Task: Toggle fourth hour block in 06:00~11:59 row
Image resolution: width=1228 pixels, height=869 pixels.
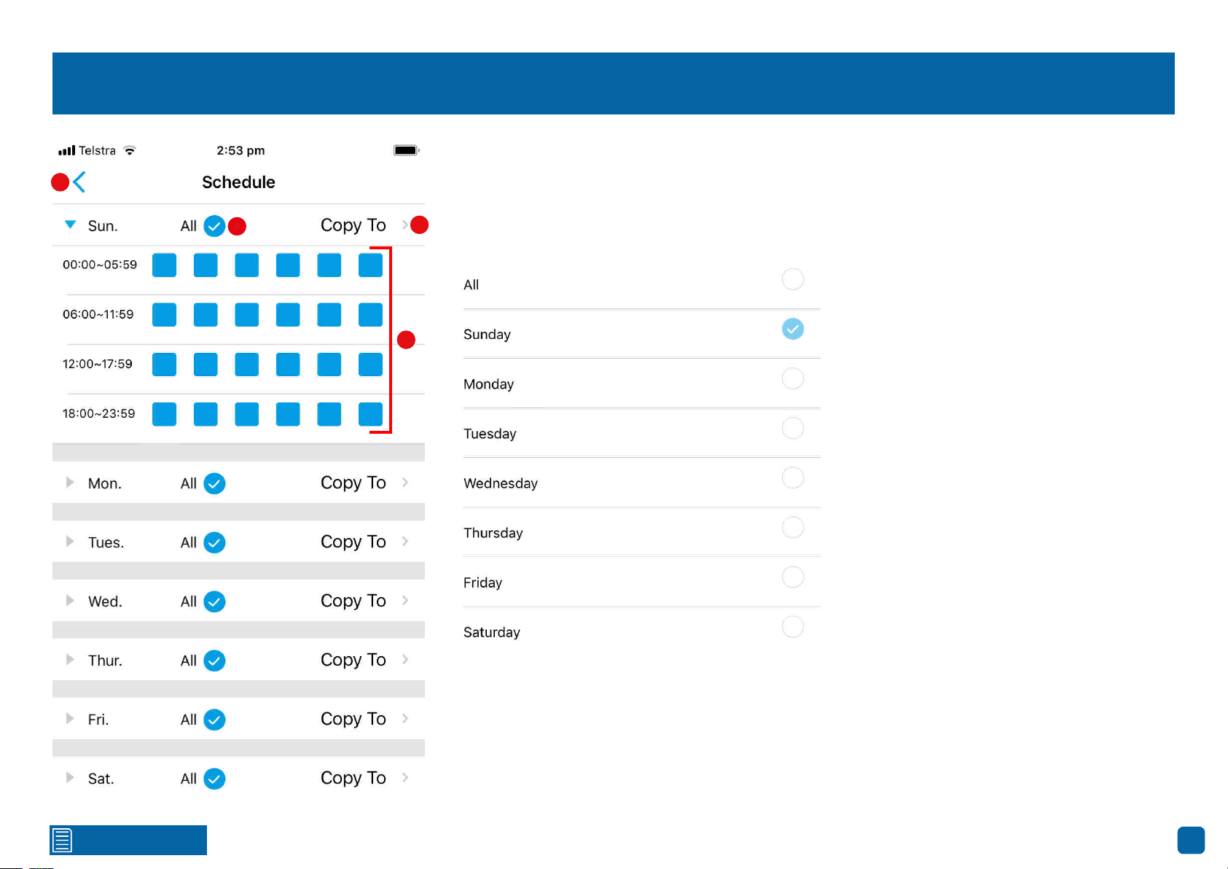Action: click(x=288, y=315)
